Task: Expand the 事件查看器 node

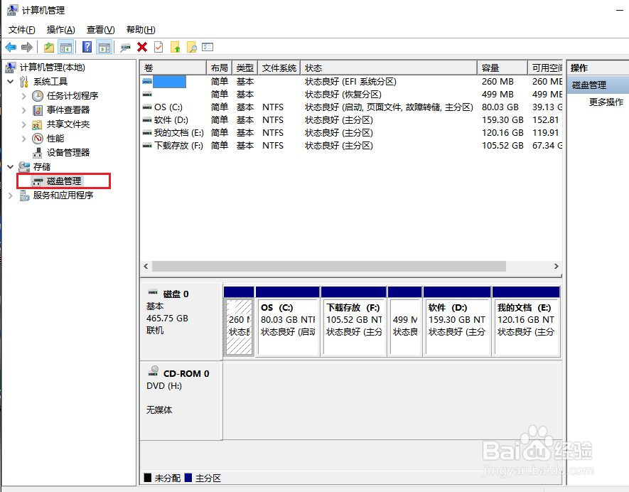Action: (x=23, y=110)
